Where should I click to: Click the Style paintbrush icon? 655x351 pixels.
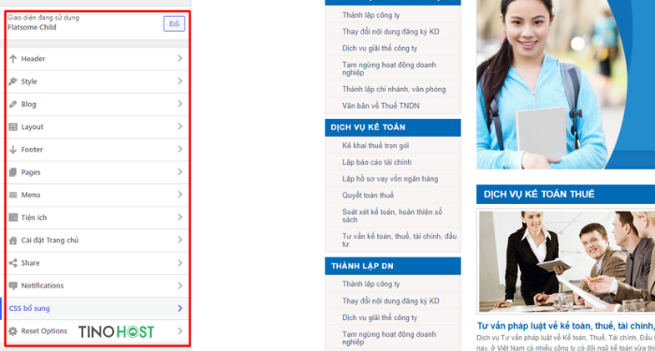click(13, 81)
